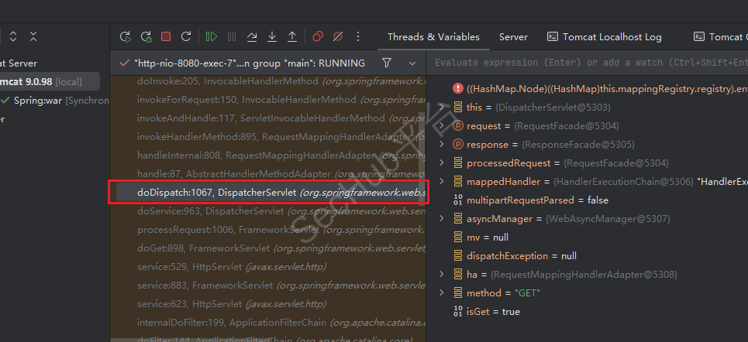Click the Step Into arrow icon
The width and height of the screenshot is (748, 342).
click(x=272, y=36)
